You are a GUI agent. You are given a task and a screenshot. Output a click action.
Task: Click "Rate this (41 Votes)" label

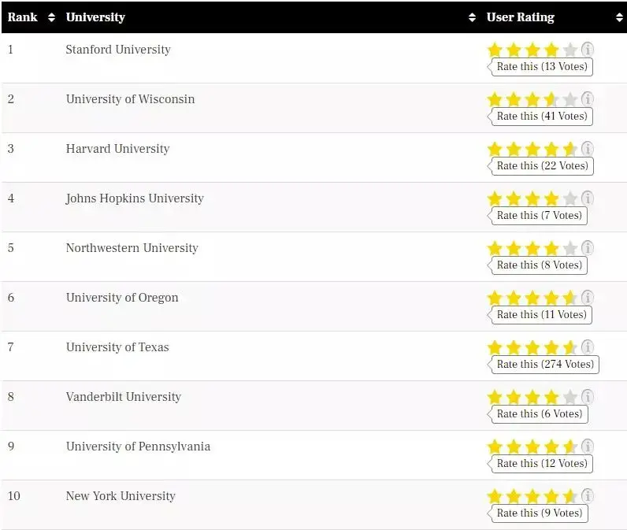coord(542,117)
